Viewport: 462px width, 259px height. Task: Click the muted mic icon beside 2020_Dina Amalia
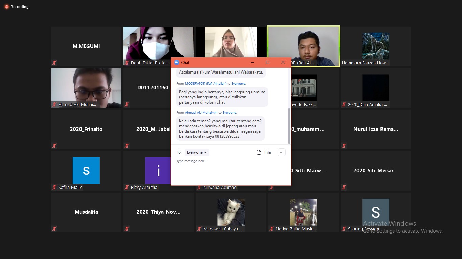344,104
